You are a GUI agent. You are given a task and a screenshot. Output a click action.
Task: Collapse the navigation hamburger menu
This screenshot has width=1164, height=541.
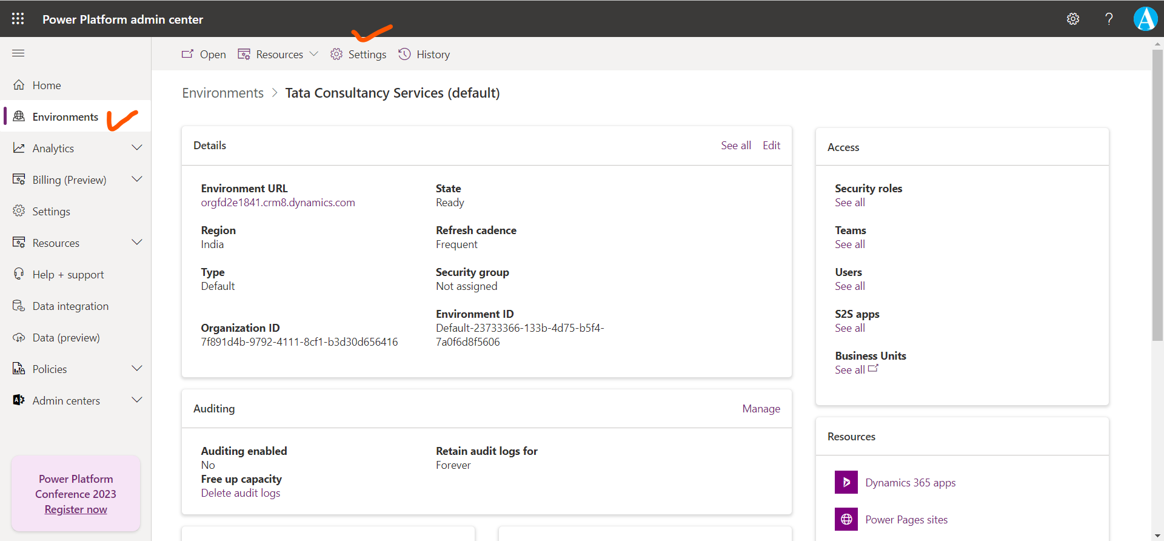(18, 53)
